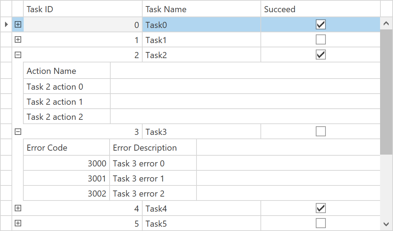
Task: Uncheck Succeed for Task4
Action: pos(320,208)
